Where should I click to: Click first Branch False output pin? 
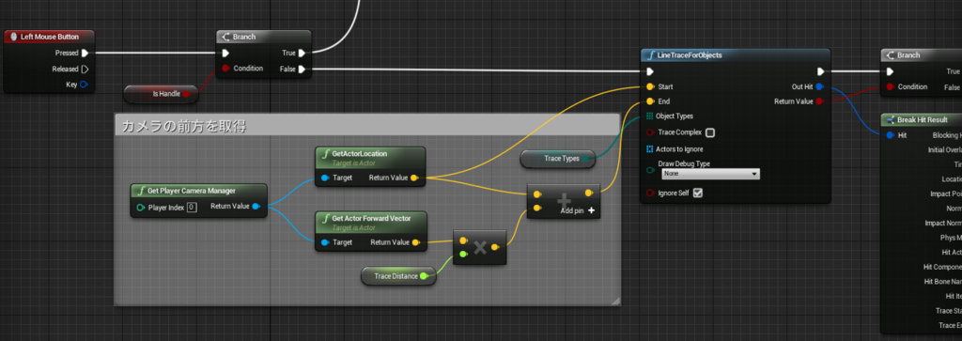tap(302, 69)
